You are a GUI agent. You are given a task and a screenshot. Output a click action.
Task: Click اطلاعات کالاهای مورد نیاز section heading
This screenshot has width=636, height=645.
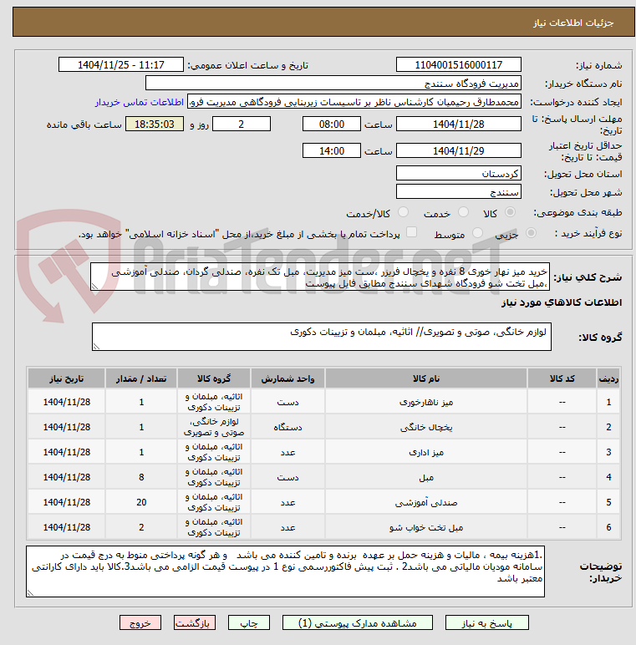pos(561,302)
